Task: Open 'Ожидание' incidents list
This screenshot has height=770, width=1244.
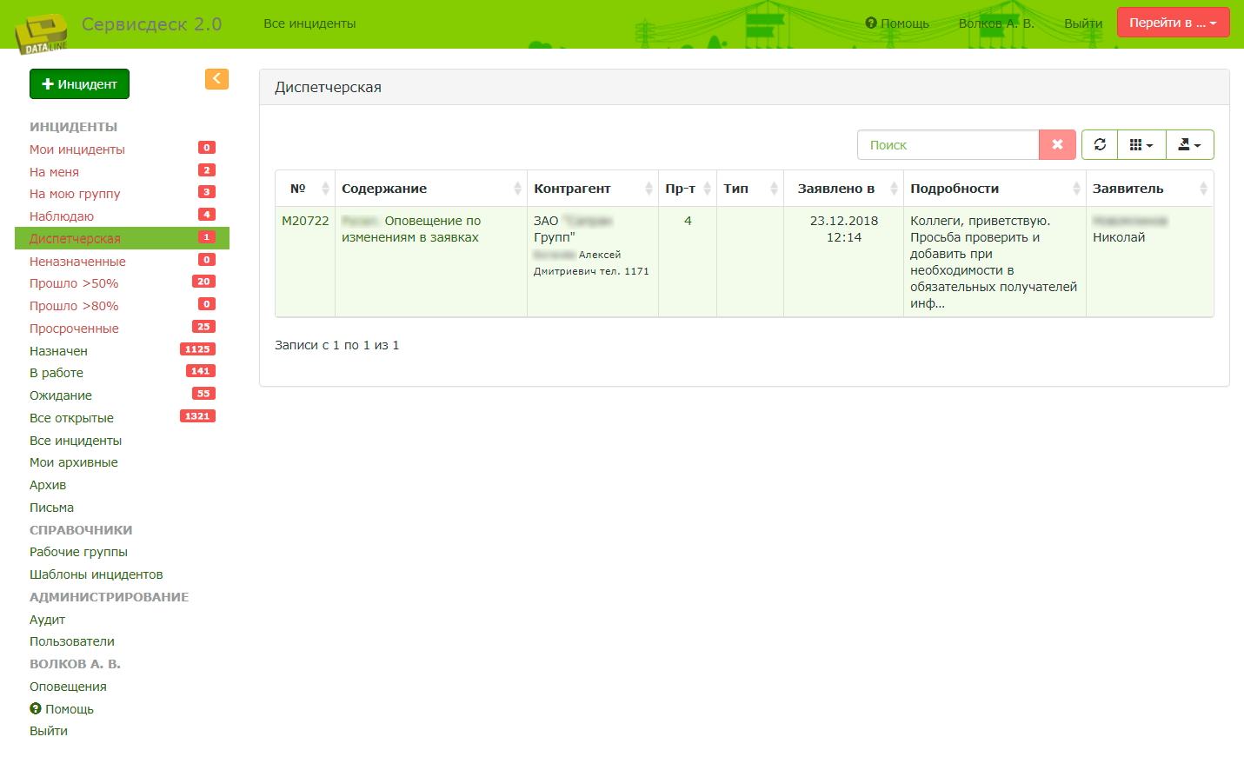Action: click(61, 395)
